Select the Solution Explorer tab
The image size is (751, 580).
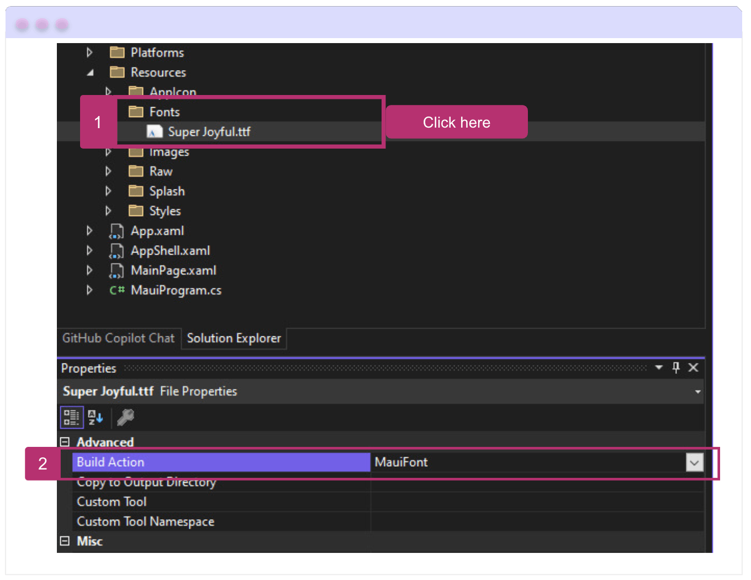[234, 338]
